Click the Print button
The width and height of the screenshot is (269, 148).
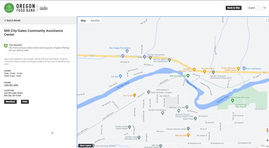click(25, 102)
